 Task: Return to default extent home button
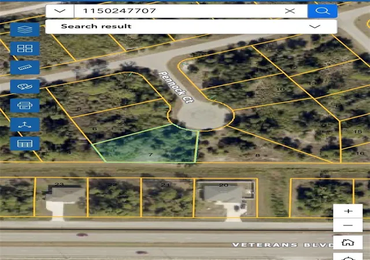(348, 242)
